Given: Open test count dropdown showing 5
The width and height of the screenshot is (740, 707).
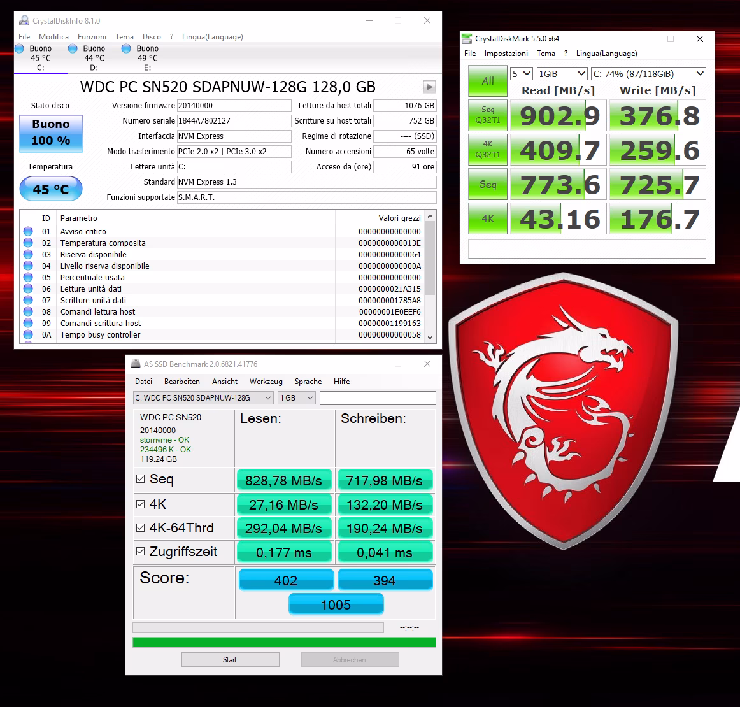Looking at the screenshot, I should point(522,74).
